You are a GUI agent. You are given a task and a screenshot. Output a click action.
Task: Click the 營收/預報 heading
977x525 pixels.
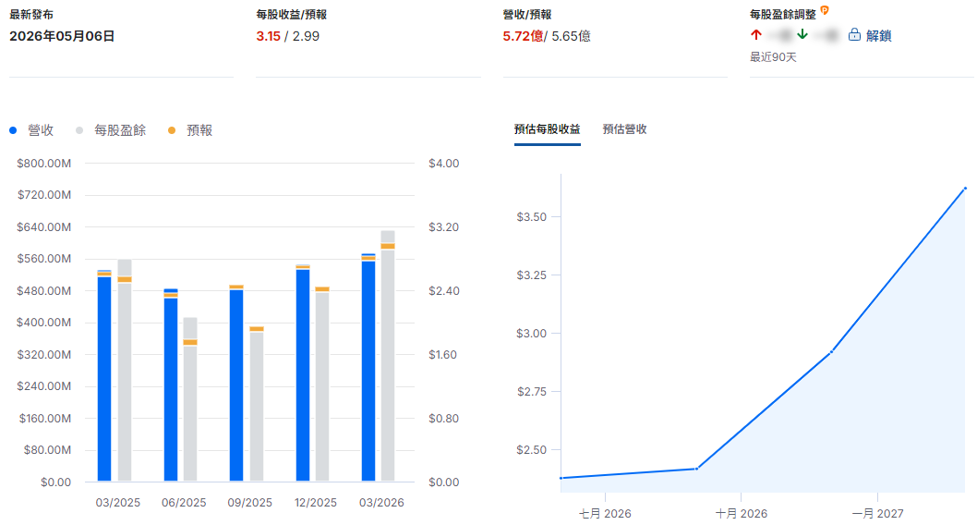527,15
